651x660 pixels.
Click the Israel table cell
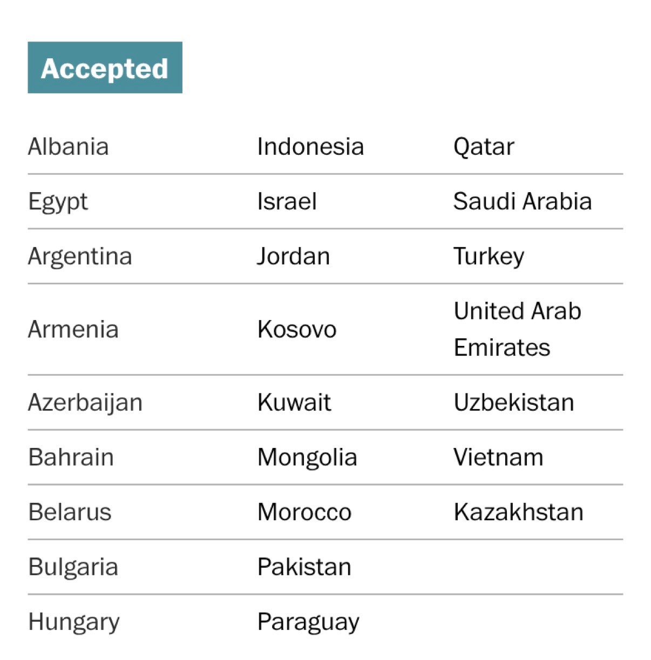[287, 202]
